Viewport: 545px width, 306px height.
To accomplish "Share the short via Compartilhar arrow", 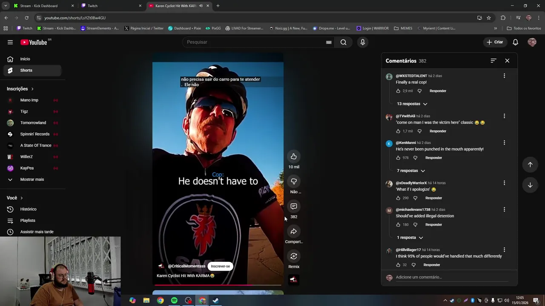I will click(294, 231).
